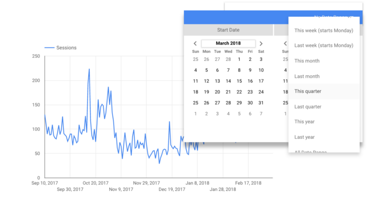This screenshot has width=382, height=212.
Task: Select 'Last year' date range
Action: pyautogui.click(x=305, y=137)
